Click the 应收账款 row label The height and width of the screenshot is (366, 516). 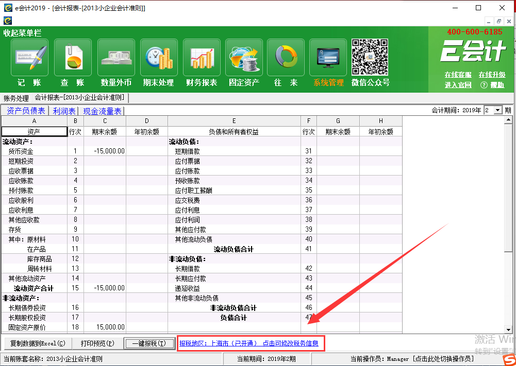coord(21,181)
